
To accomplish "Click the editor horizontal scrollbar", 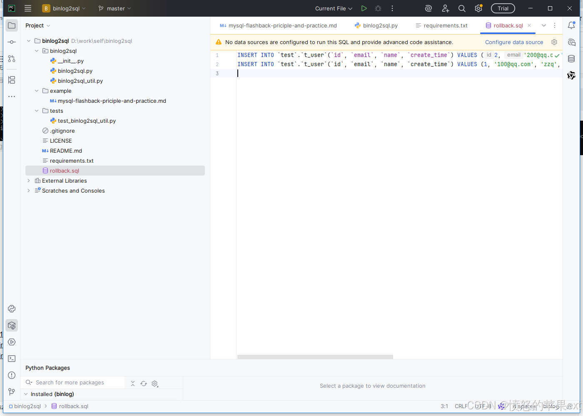I will [x=315, y=357].
